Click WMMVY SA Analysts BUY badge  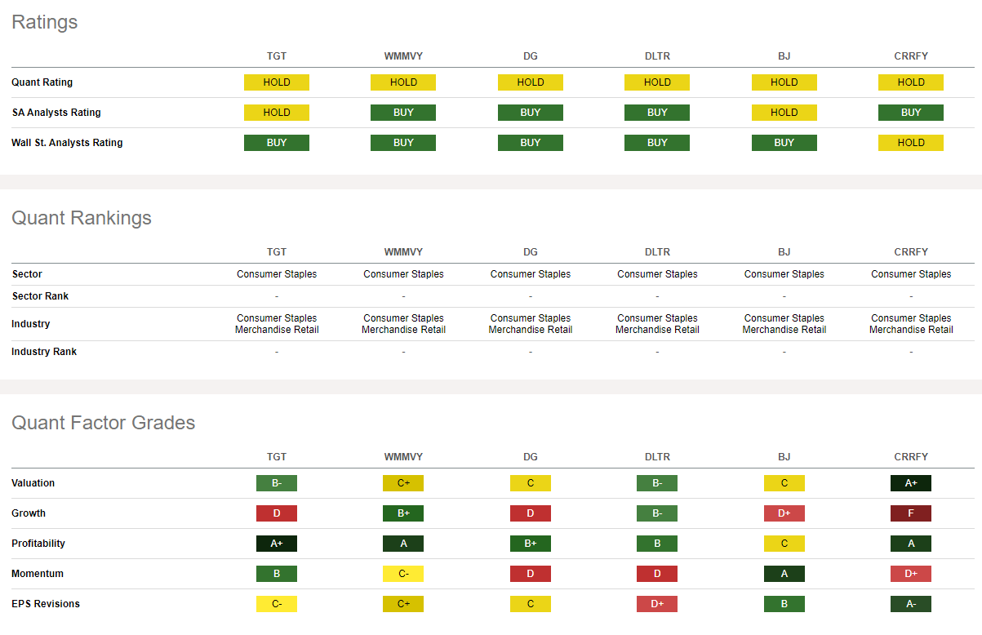click(x=403, y=113)
